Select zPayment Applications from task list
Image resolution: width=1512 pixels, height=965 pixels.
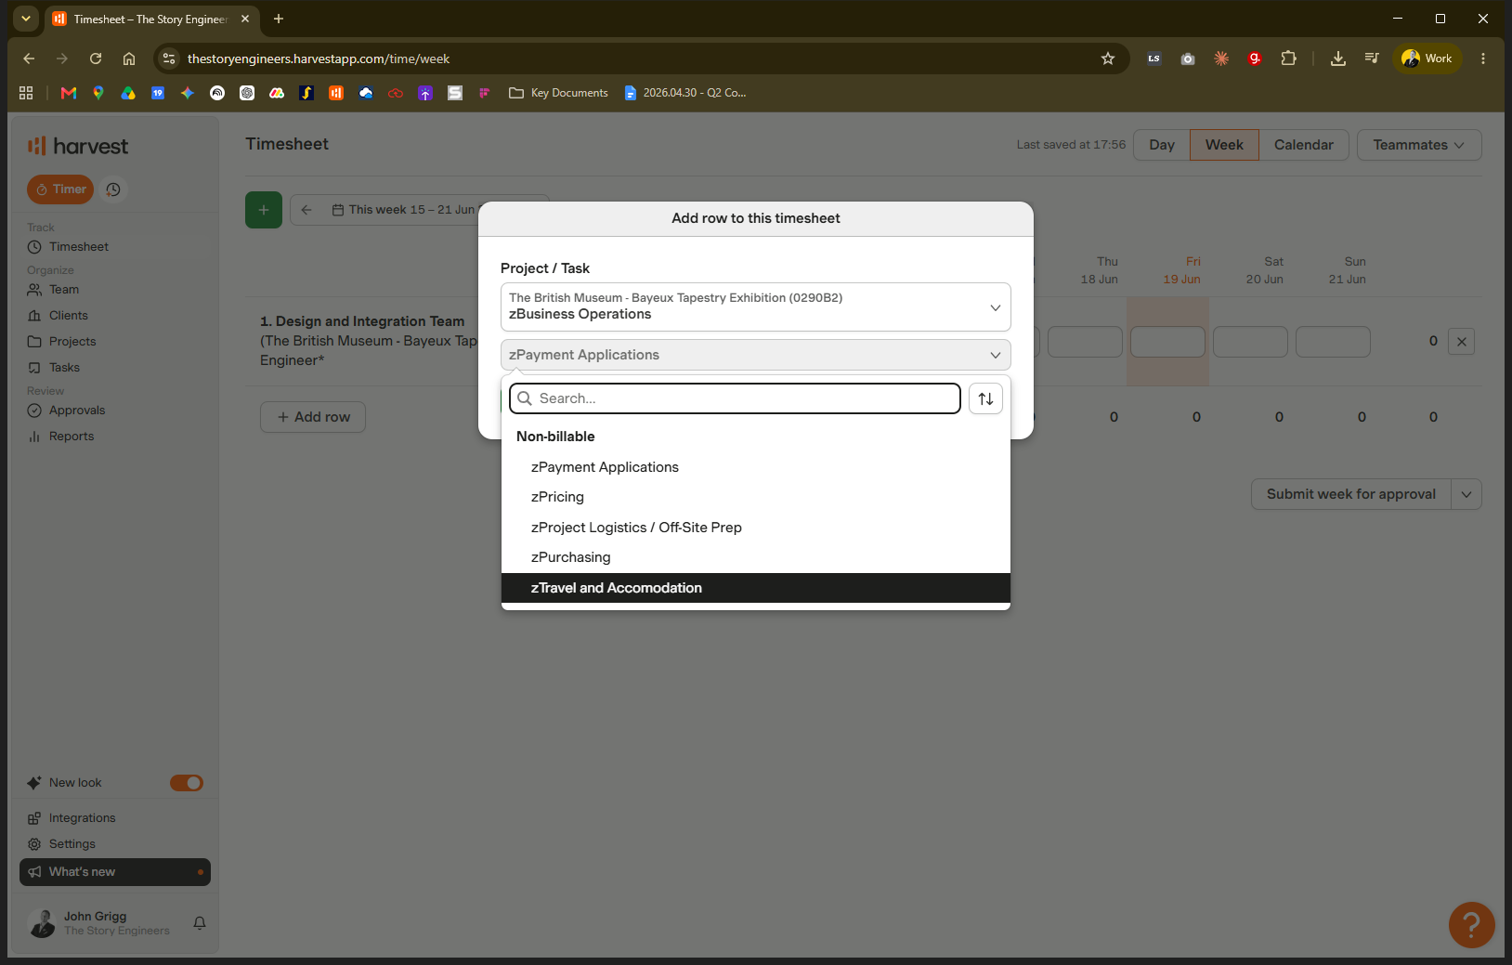click(x=755, y=467)
